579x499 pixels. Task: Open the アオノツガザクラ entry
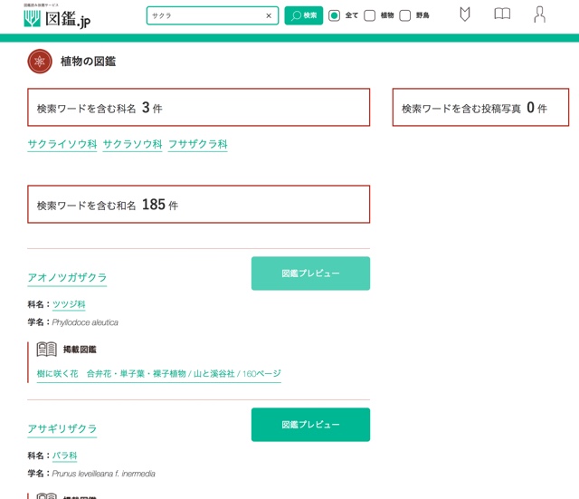click(x=67, y=277)
